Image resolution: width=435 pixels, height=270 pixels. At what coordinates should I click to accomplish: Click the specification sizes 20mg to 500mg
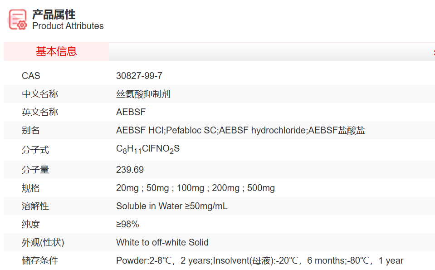point(195,188)
